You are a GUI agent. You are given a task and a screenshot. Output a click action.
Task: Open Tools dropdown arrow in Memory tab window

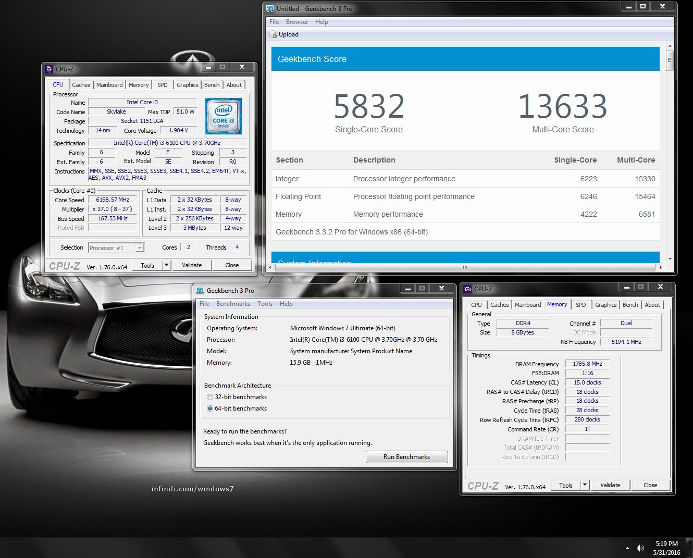click(x=585, y=485)
